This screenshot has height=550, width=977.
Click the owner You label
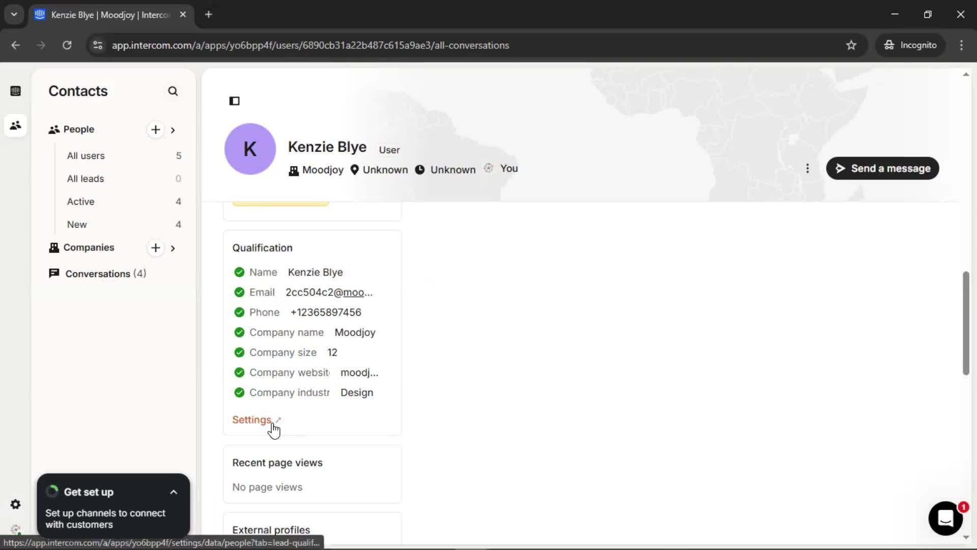[509, 169]
